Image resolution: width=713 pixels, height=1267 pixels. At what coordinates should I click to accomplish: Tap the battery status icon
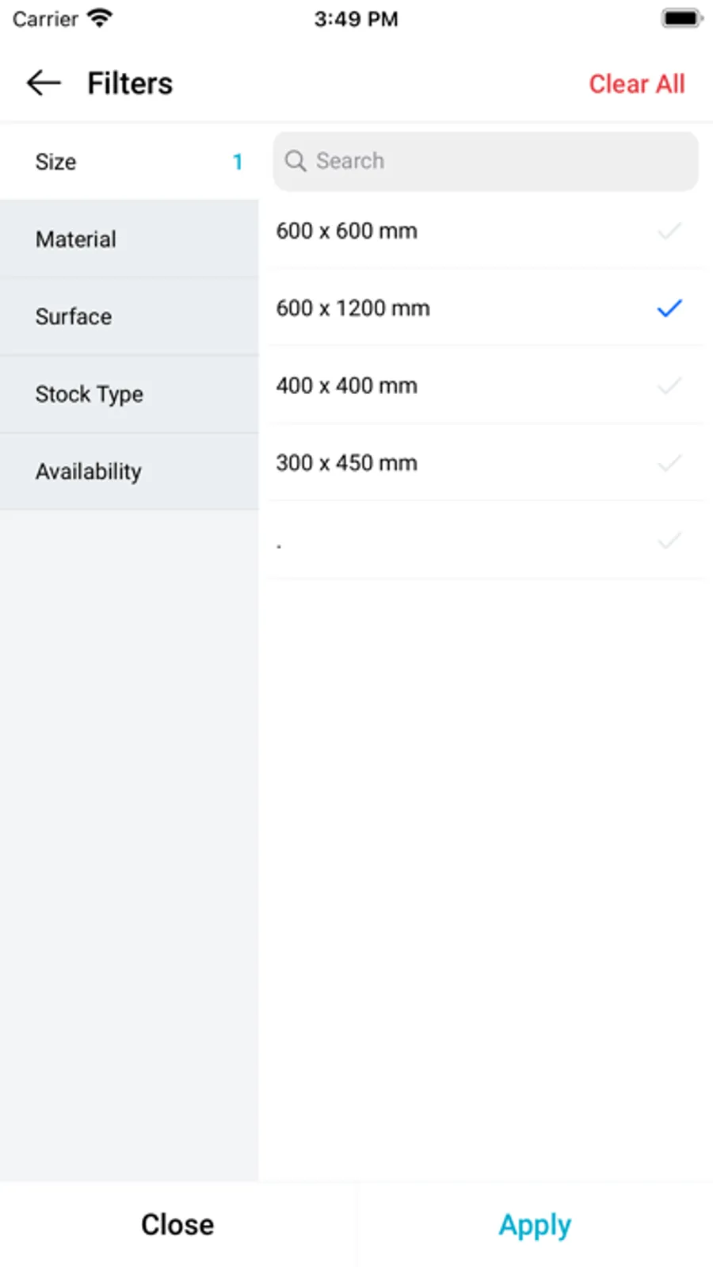(x=681, y=18)
